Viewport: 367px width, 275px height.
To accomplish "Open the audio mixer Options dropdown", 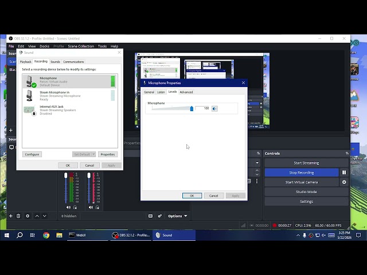I will (178, 216).
